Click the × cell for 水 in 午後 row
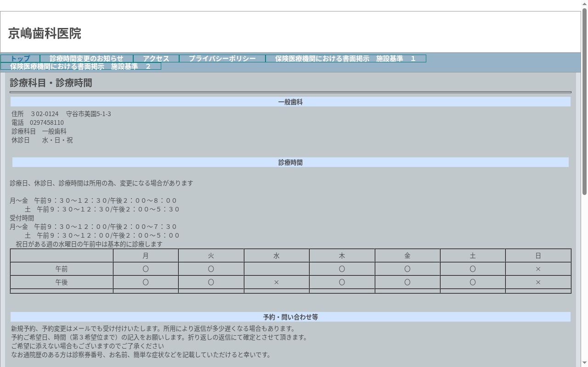Viewport: 588px width, 367px height. [277, 282]
